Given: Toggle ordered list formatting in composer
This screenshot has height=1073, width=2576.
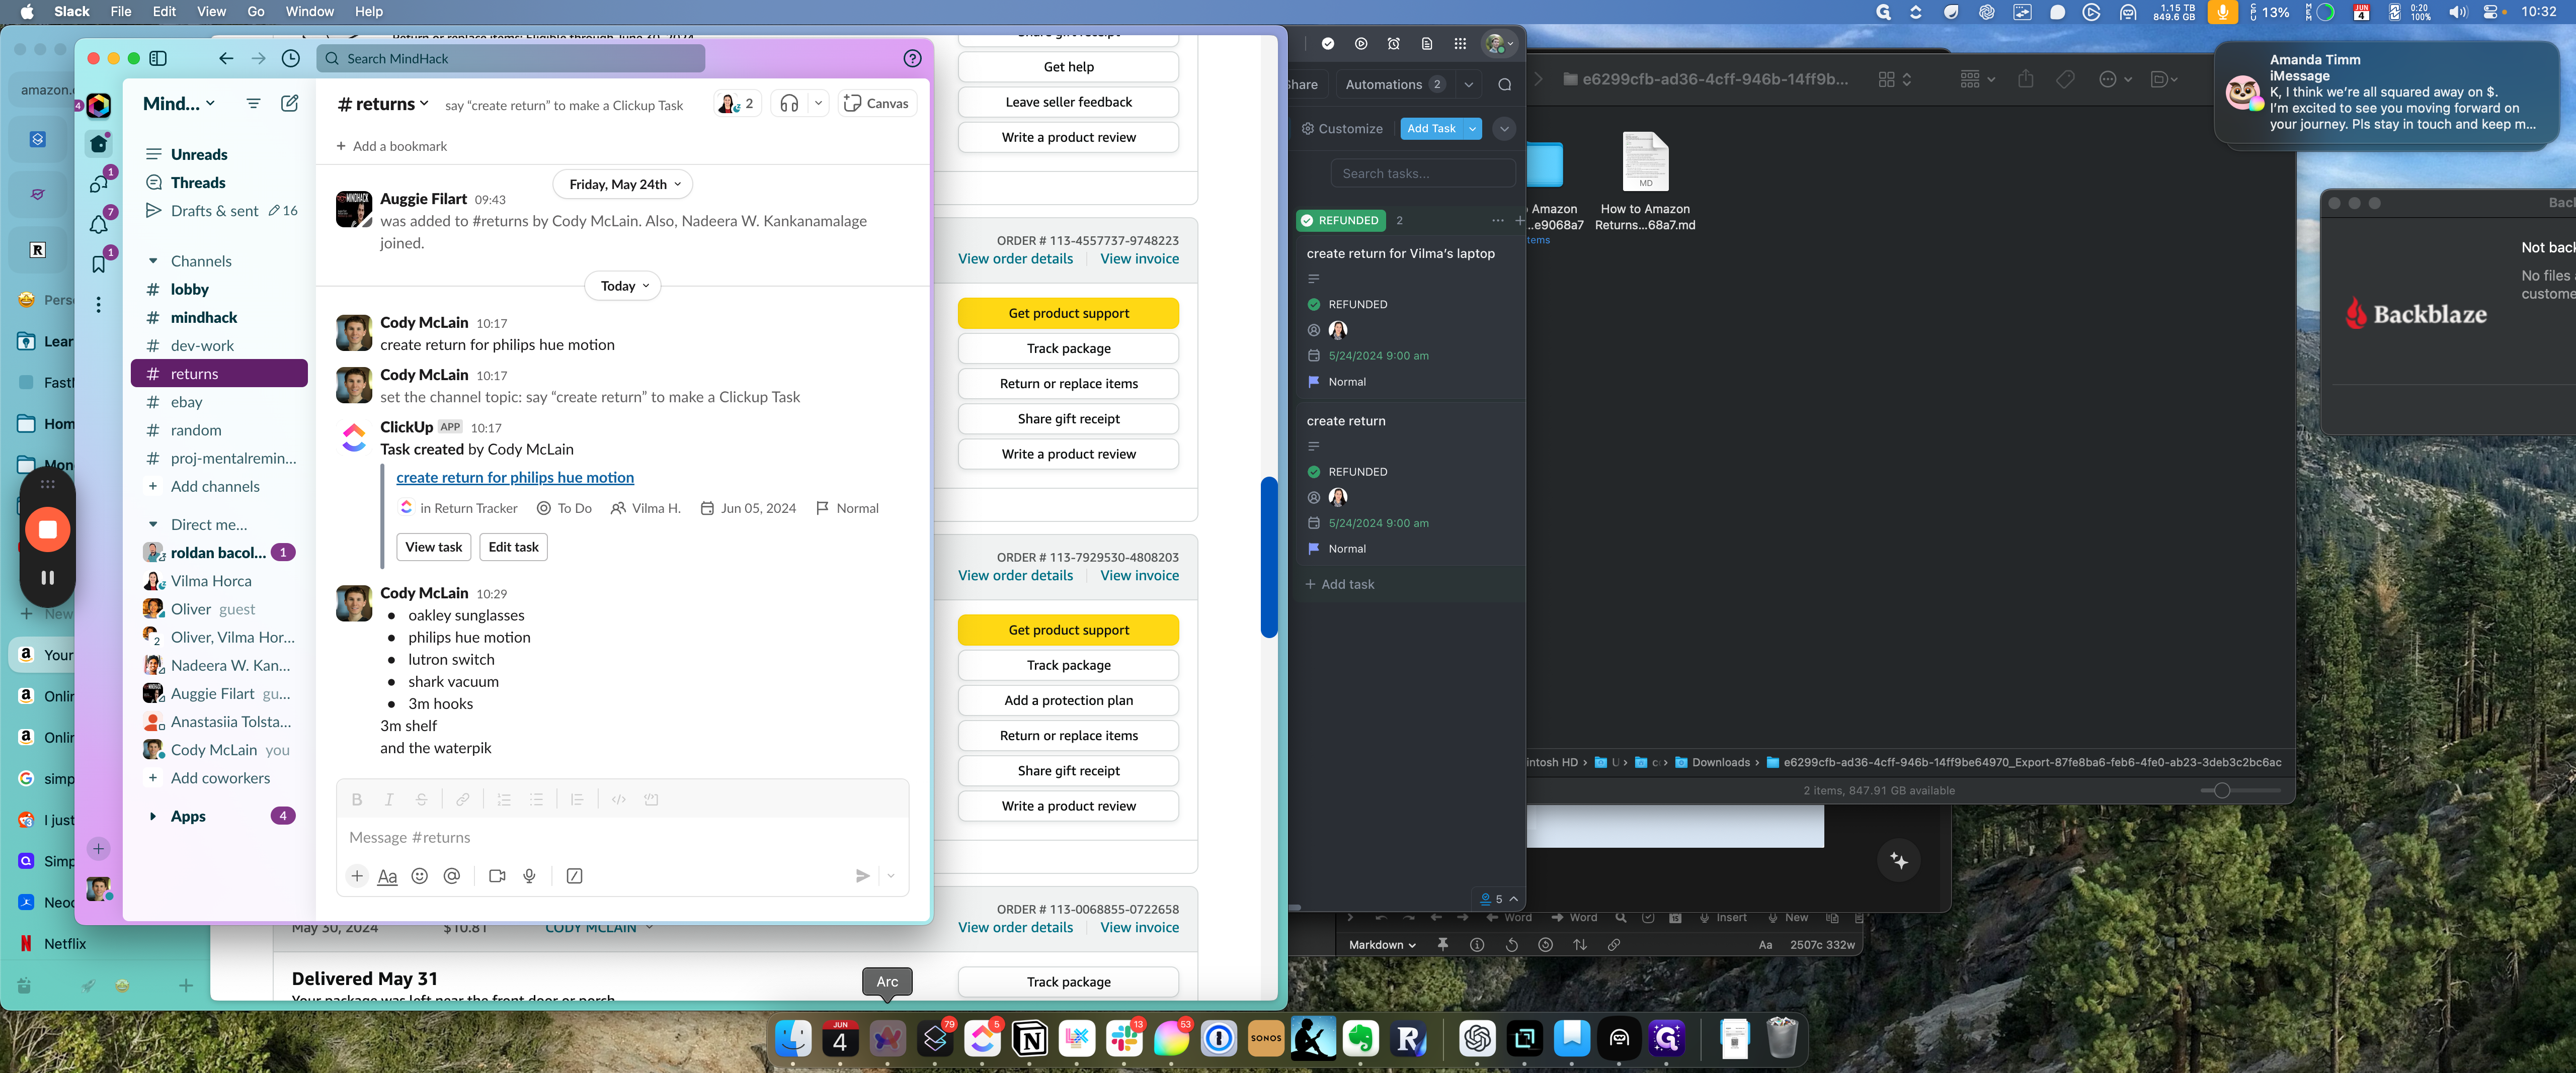Looking at the screenshot, I should pyautogui.click(x=504, y=799).
